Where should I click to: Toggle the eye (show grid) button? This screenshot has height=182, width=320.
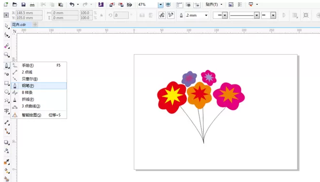(188, 4)
